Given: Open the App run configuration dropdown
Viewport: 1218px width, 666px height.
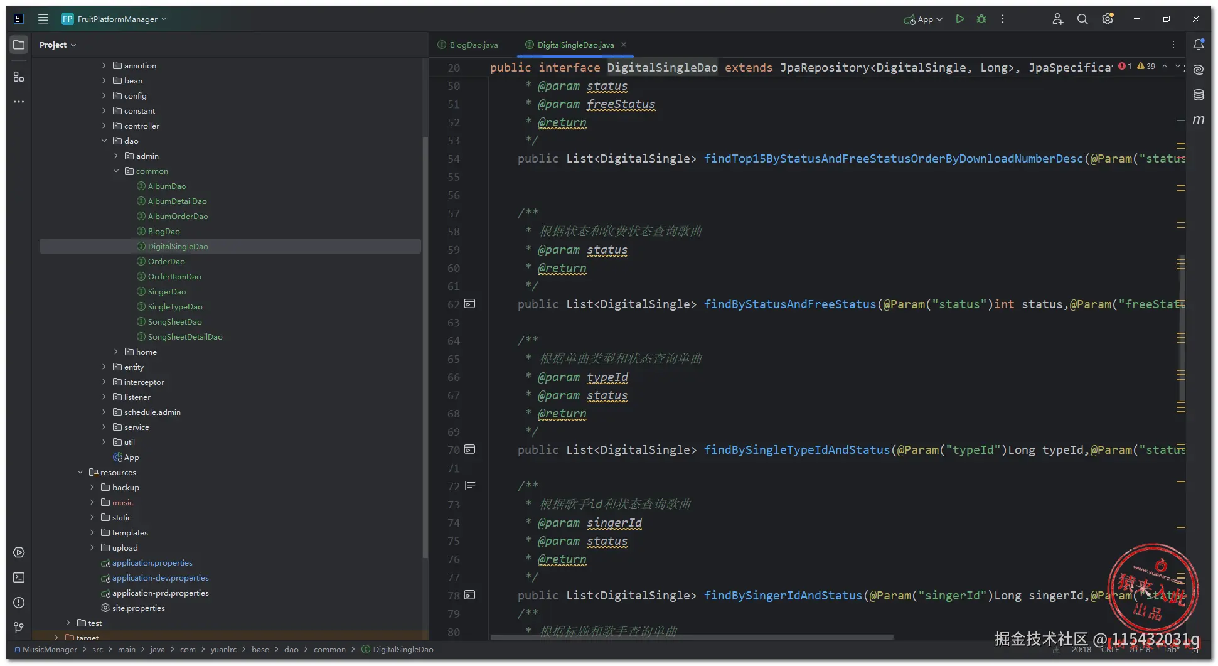Looking at the screenshot, I should point(923,19).
